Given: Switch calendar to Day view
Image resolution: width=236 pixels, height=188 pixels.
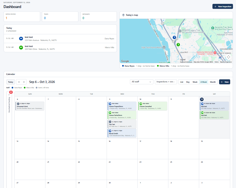Looking at the screenshot, I should [188, 82].
